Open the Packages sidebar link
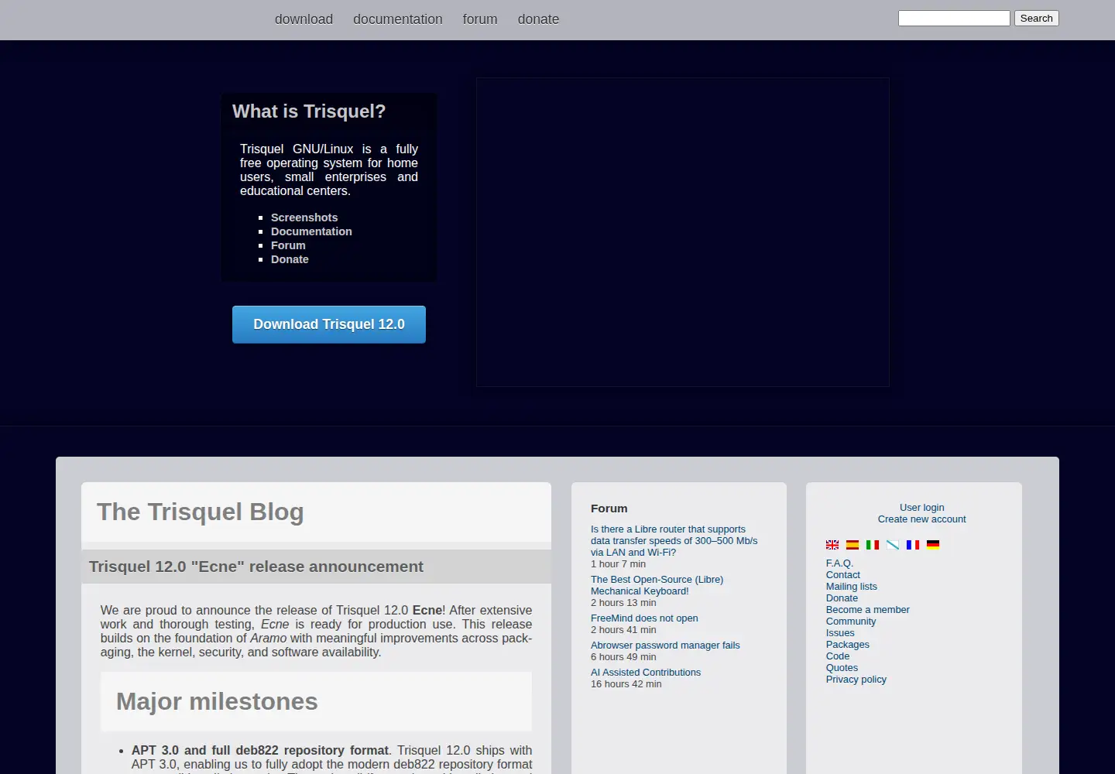1115x774 pixels. point(847,645)
